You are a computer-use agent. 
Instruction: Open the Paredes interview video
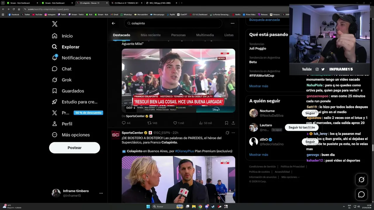pos(179,179)
